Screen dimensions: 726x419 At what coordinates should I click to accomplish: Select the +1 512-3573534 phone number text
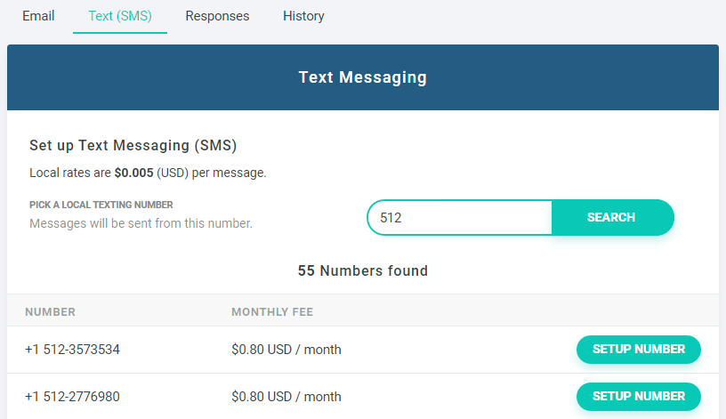coord(72,350)
